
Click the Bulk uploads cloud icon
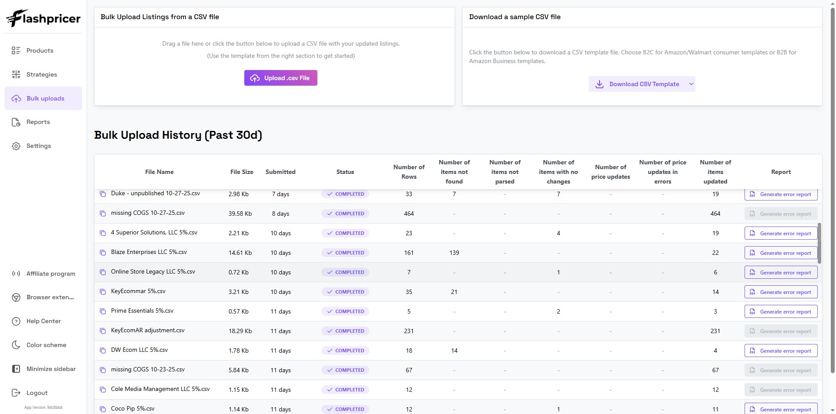(x=16, y=99)
